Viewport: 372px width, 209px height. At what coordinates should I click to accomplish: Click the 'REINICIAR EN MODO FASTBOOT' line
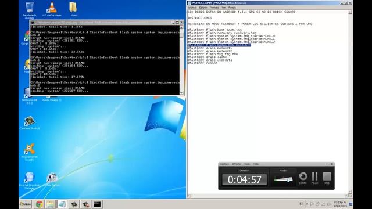[250, 24]
